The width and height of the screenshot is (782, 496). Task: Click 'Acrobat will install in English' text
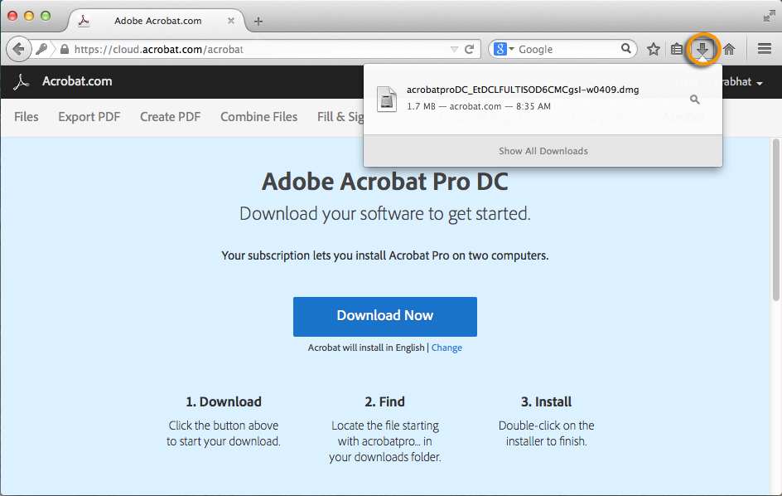(366, 348)
